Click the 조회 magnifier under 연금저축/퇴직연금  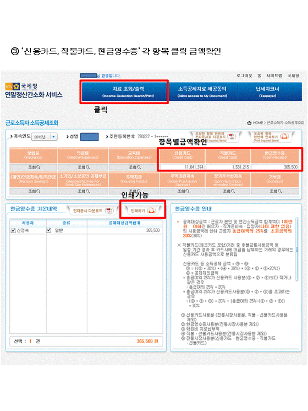click(x=38, y=191)
